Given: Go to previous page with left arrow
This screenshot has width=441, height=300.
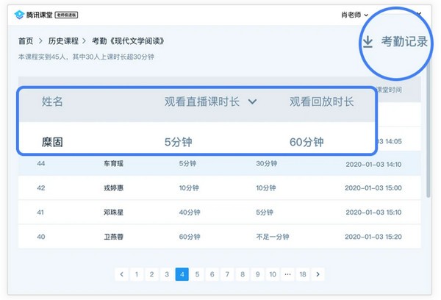Looking at the screenshot, I should [x=122, y=274].
